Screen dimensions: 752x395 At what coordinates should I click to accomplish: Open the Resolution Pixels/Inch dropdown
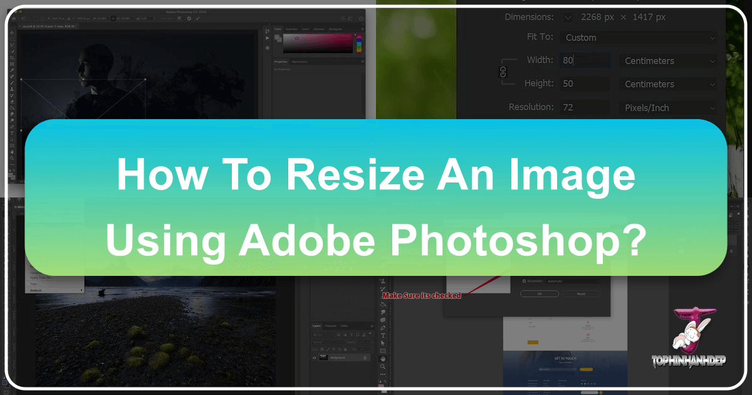[667, 108]
